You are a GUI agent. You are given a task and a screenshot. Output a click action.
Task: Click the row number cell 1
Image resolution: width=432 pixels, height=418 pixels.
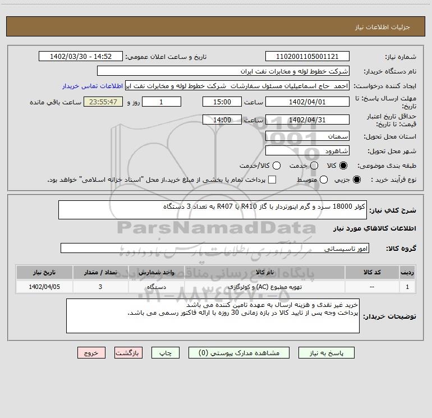[x=407, y=287]
